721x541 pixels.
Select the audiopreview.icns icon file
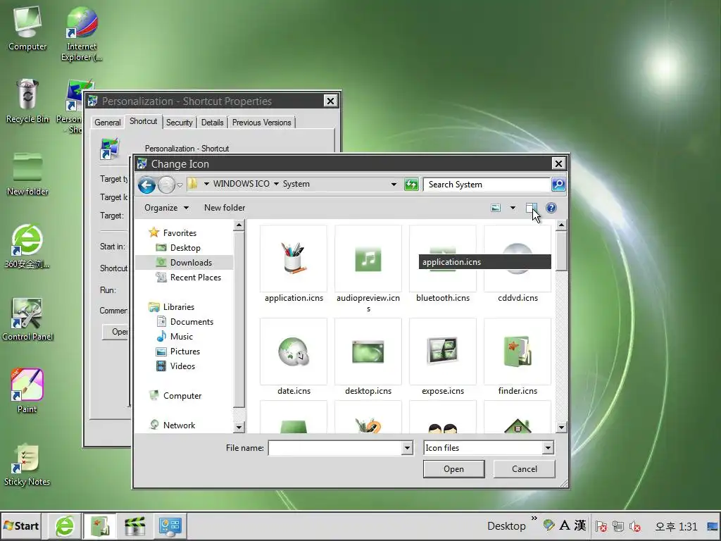(368, 258)
